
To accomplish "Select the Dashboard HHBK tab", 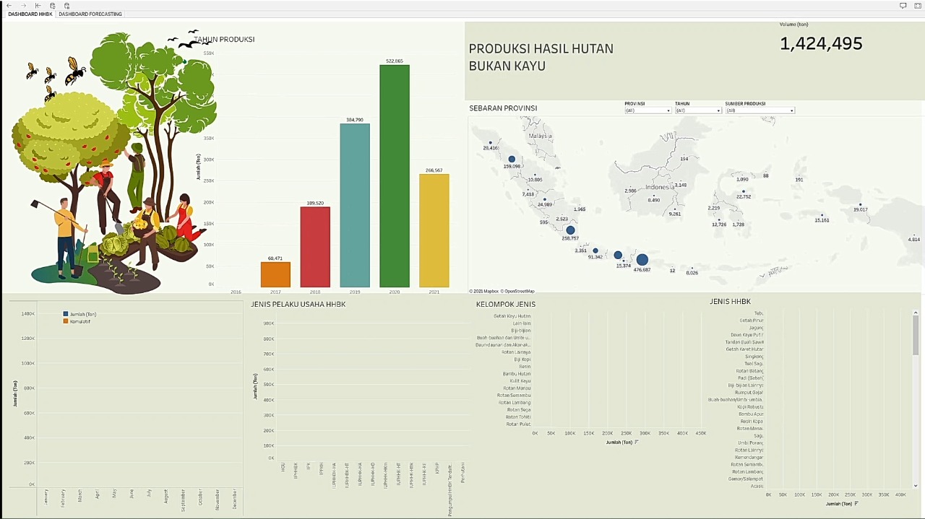I will [30, 14].
